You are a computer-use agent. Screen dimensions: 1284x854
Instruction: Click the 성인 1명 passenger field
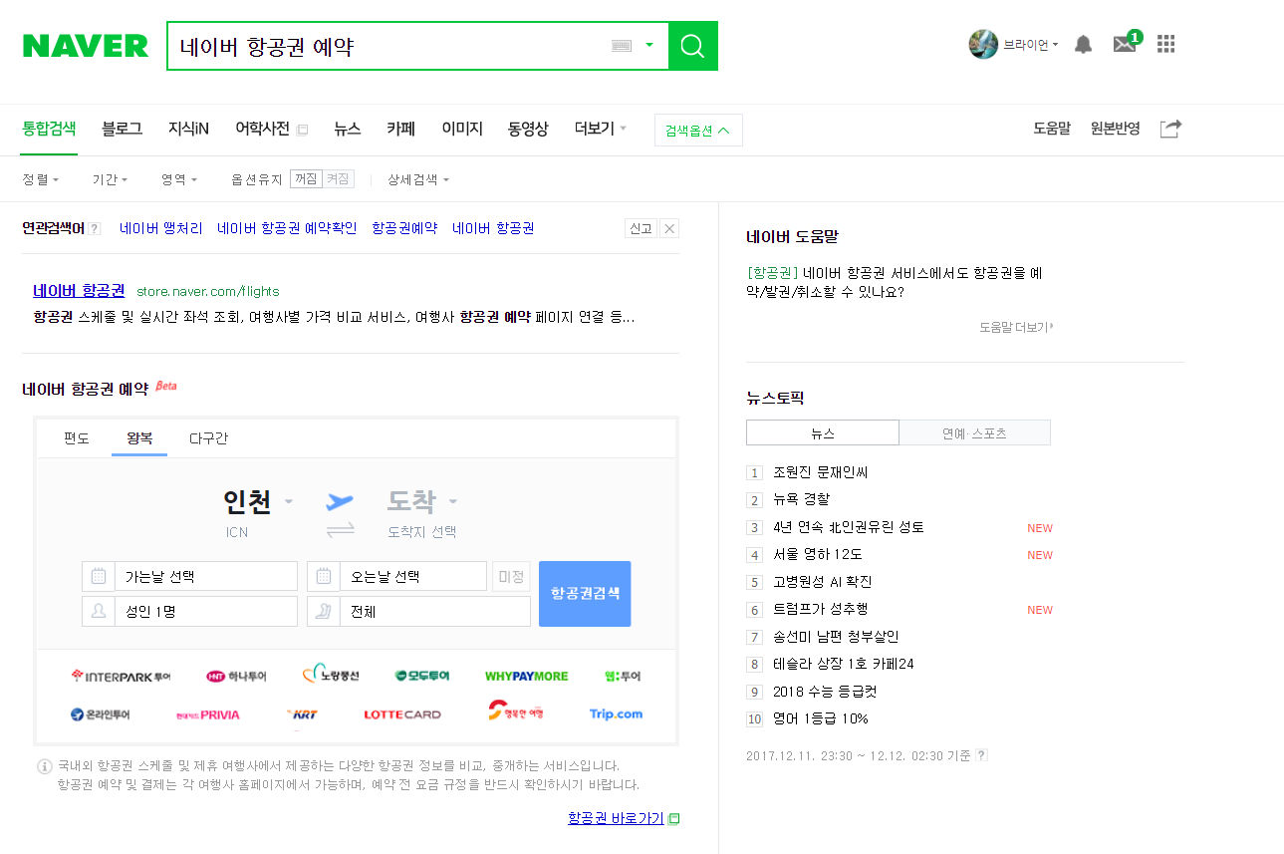(205, 611)
